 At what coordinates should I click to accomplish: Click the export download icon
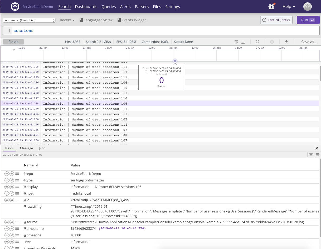point(286,42)
